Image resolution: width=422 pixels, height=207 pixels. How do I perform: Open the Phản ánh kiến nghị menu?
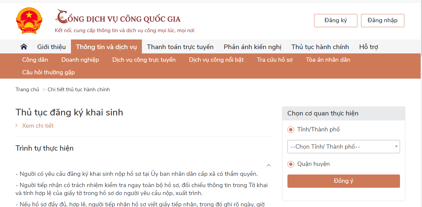click(x=252, y=46)
